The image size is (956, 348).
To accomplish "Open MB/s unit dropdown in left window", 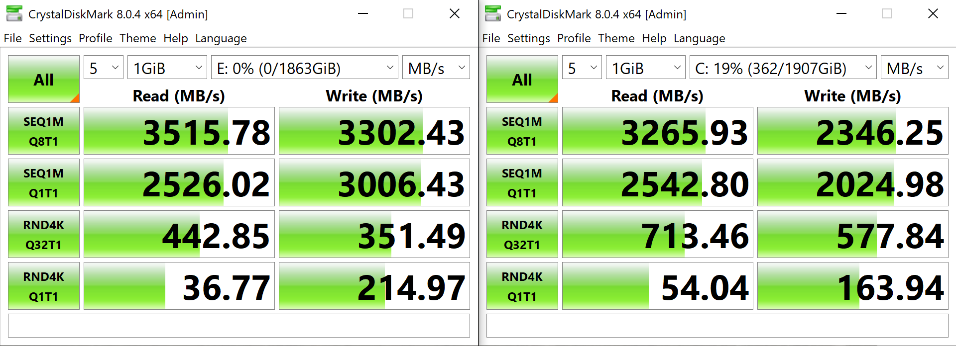I will [x=436, y=67].
